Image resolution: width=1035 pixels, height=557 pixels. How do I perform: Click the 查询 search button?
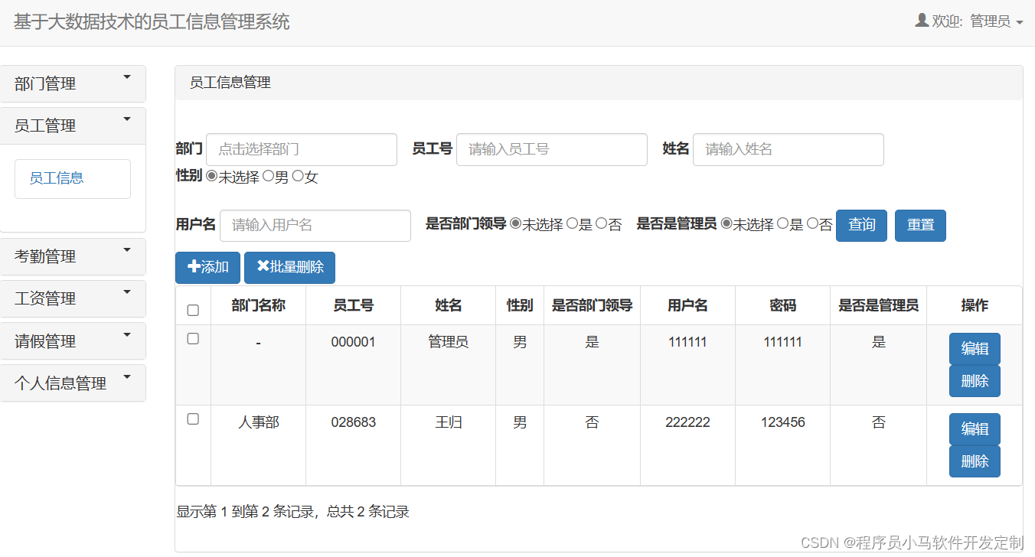pyautogui.click(x=861, y=225)
